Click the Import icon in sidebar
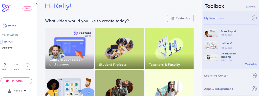This screenshot has height=96, width=259. (x=1, y=42)
